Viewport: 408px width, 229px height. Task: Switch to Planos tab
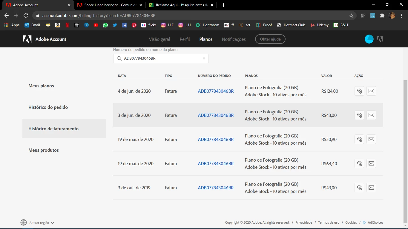206,39
